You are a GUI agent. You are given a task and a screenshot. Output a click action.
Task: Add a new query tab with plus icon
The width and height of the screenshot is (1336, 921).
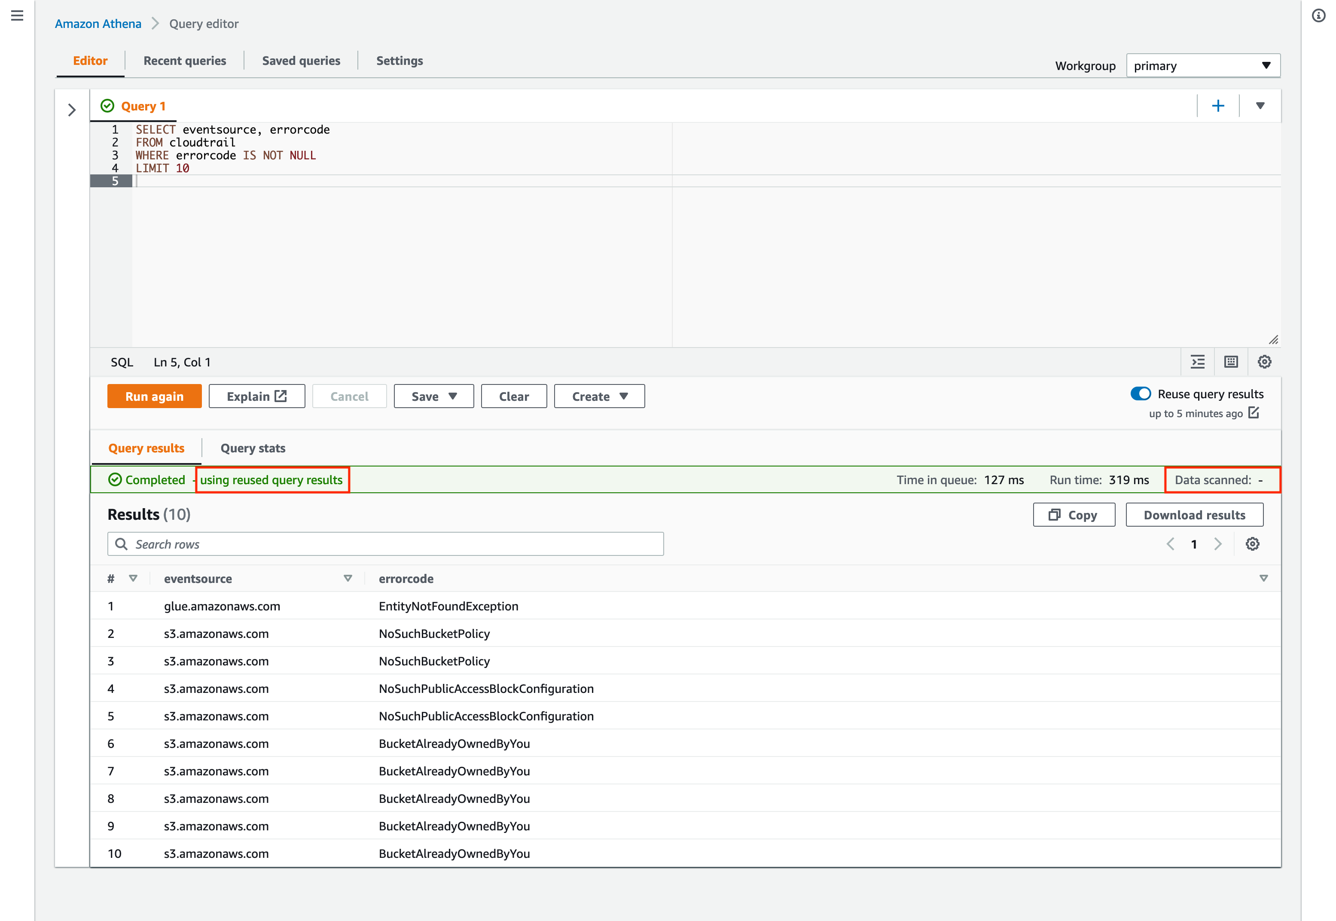click(1218, 106)
